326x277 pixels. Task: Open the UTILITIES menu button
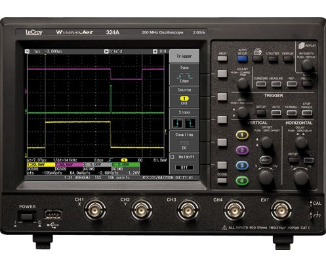[x=273, y=59]
